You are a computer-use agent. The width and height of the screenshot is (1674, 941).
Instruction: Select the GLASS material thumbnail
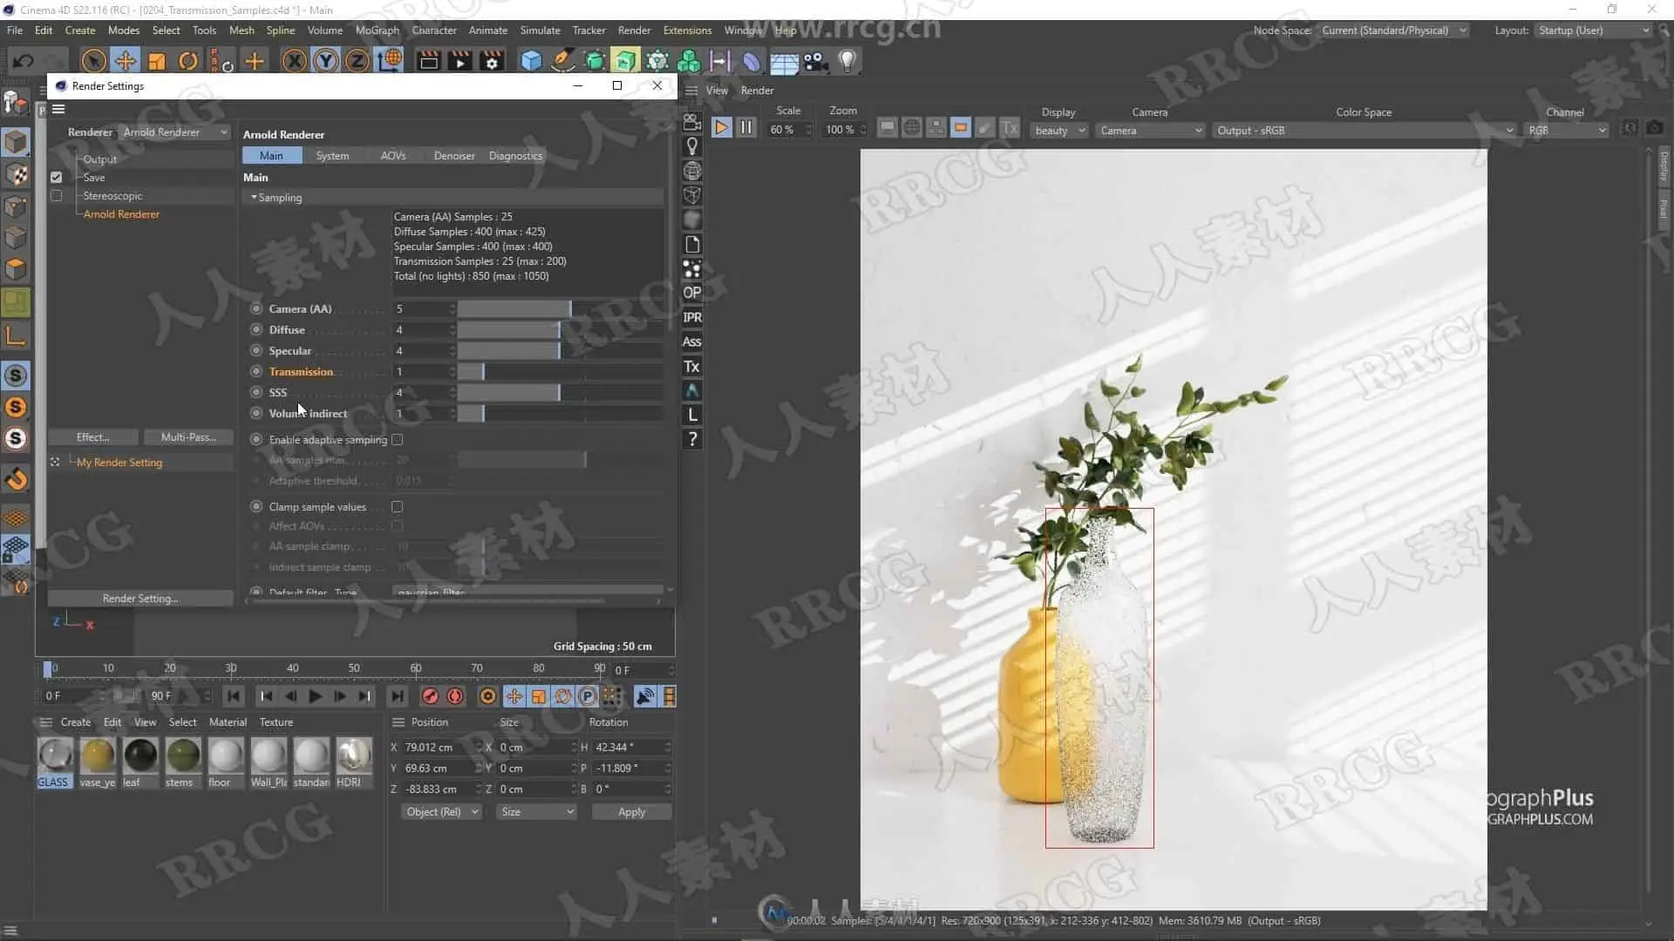55,756
